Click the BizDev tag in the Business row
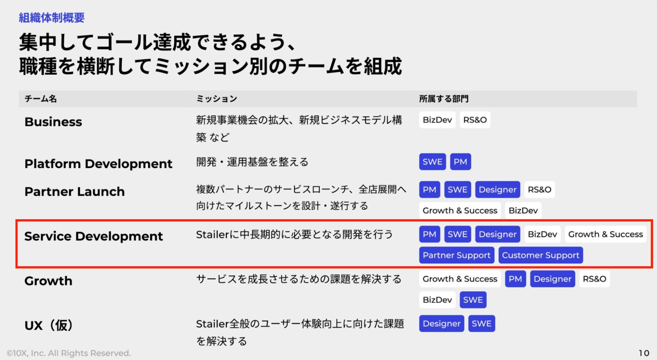 (x=437, y=120)
